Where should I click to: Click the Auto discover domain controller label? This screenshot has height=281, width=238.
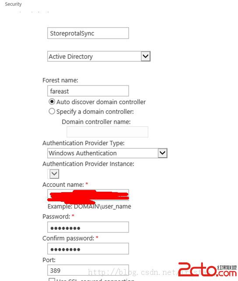coord(101,102)
